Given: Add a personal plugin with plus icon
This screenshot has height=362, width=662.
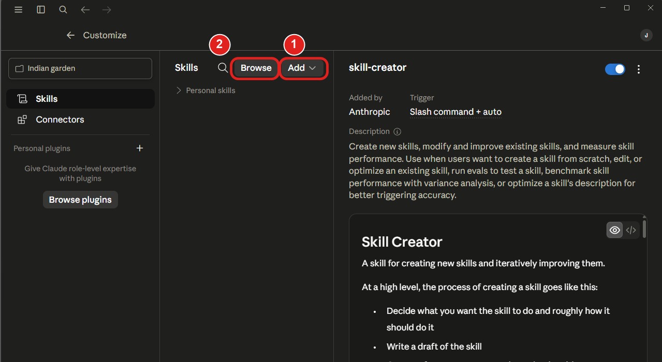Looking at the screenshot, I should pyautogui.click(x=139, y=148).
